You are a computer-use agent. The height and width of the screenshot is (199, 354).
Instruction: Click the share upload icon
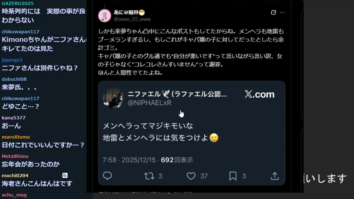275,176
